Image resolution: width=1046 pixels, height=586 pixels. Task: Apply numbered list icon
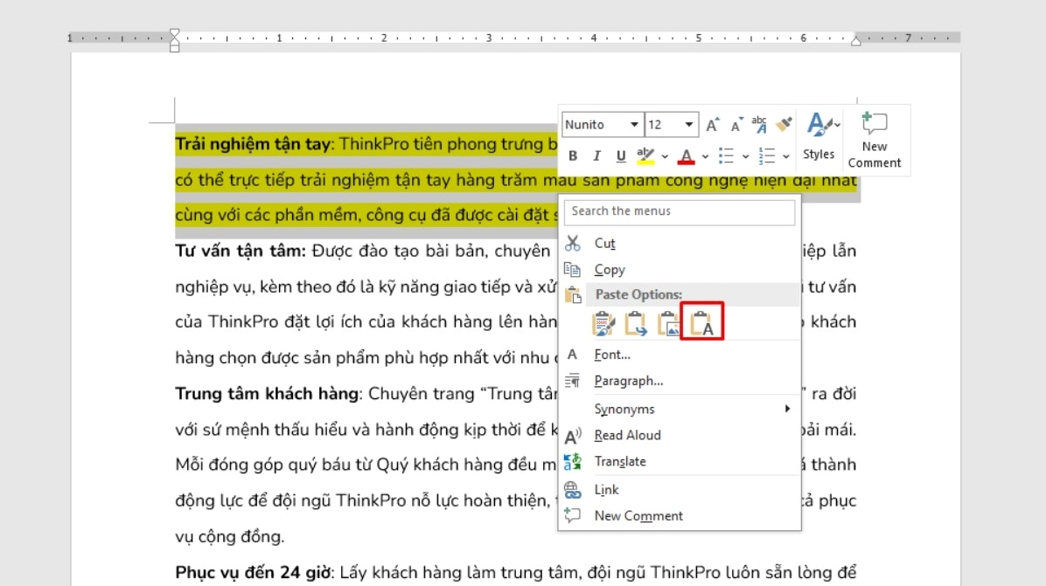pyautogui.click(x=767, y=155)
